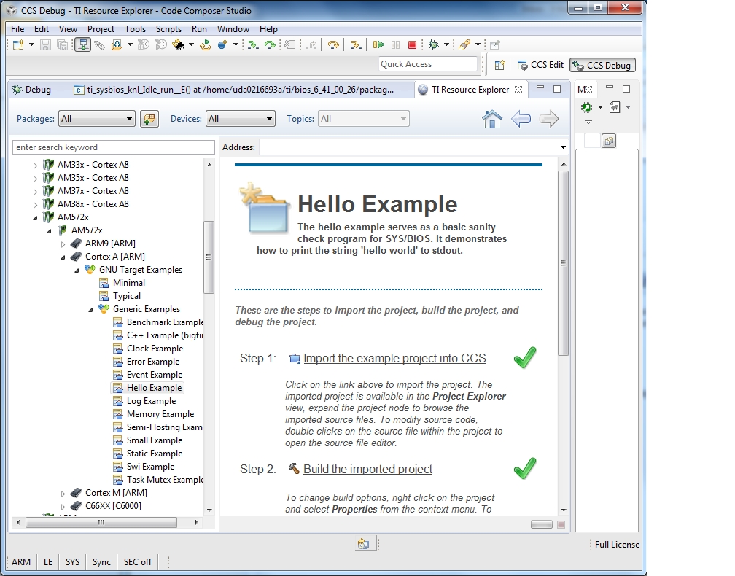
Task: Click the Import the example project into CCS link
Action: 394,358
